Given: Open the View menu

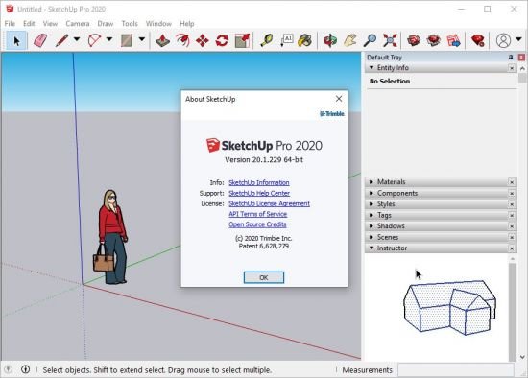Looking at the screenshot, I should 50,24.
